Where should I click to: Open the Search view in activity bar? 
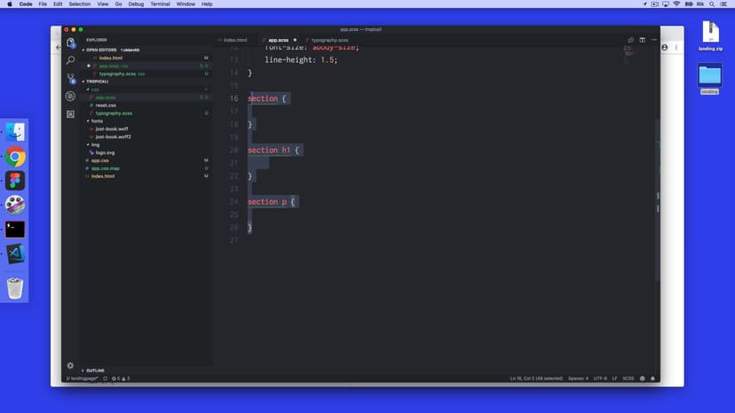pos(71,60)
